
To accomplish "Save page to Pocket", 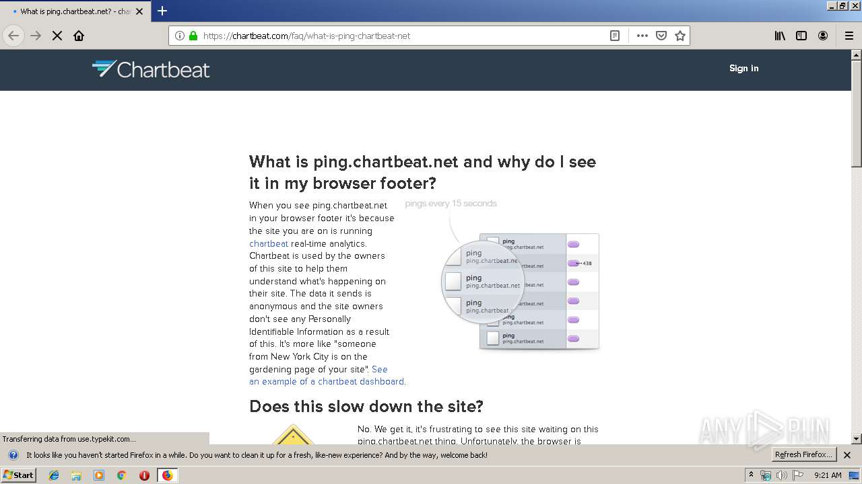I will [661, 36].
